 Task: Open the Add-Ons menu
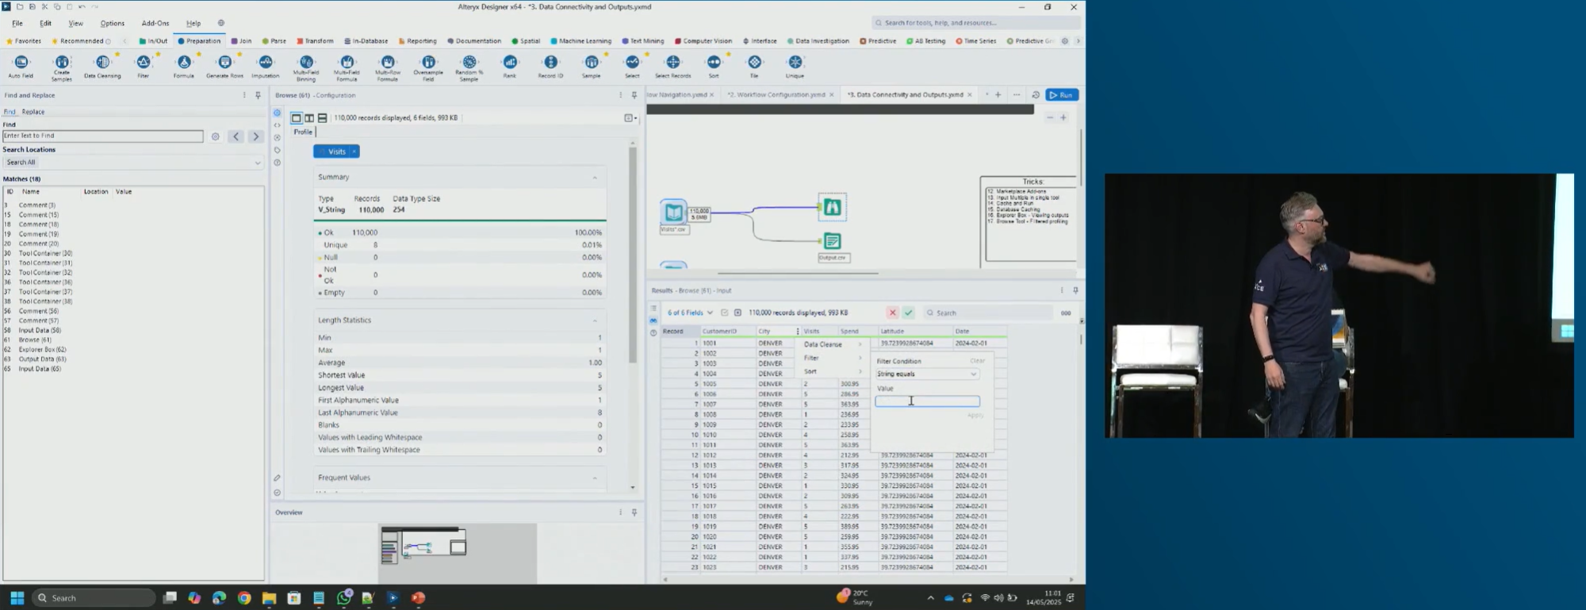pos(155,23)
